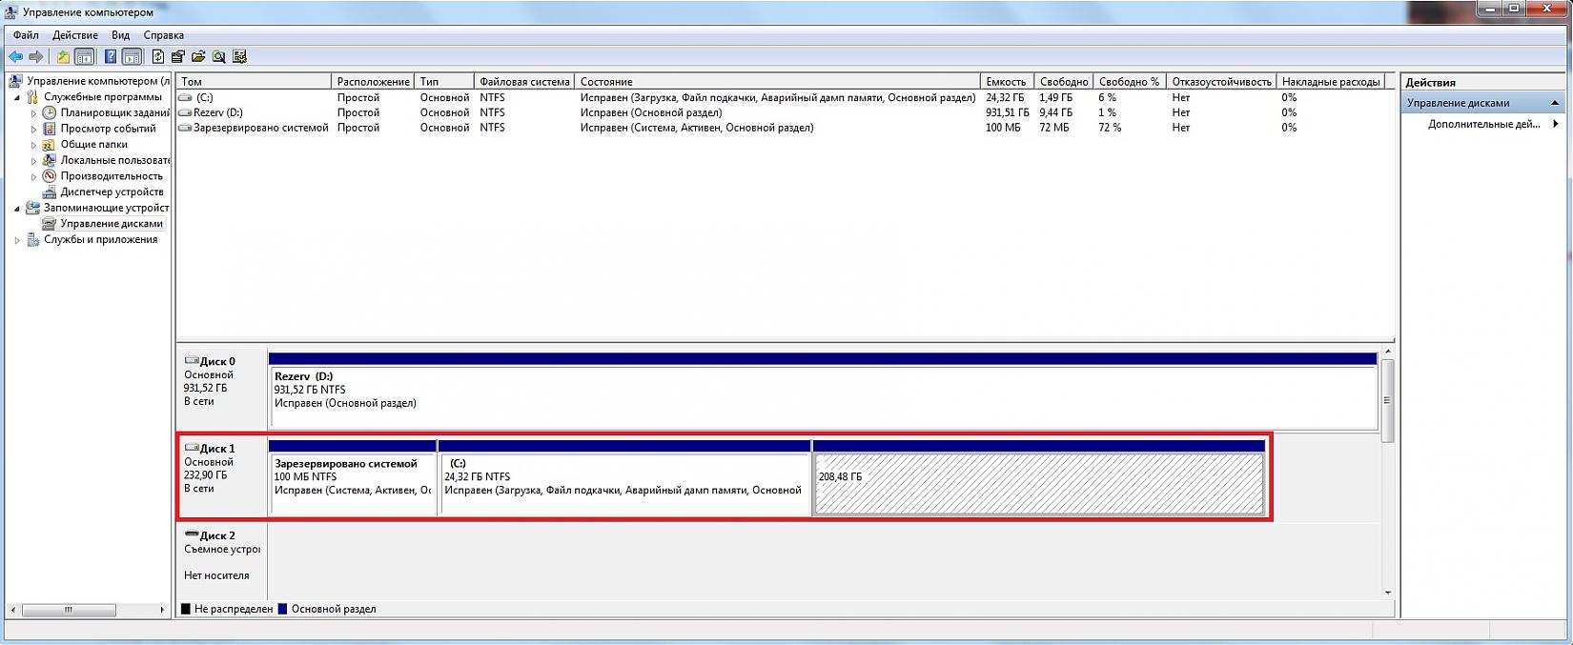The width and height of the screenshot is (1573, 645).
Task: Expand the Общие папки node
Action: point(34,145)
